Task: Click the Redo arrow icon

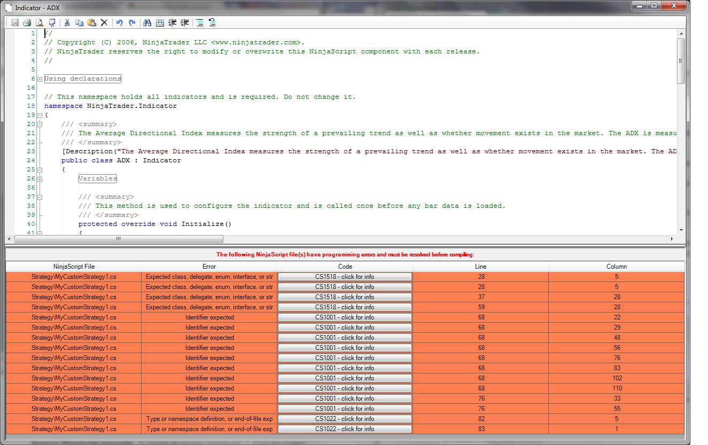Action: [x=132, y=22]
